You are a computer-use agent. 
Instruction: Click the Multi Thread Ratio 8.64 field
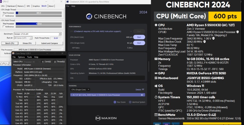coord(56,38)
